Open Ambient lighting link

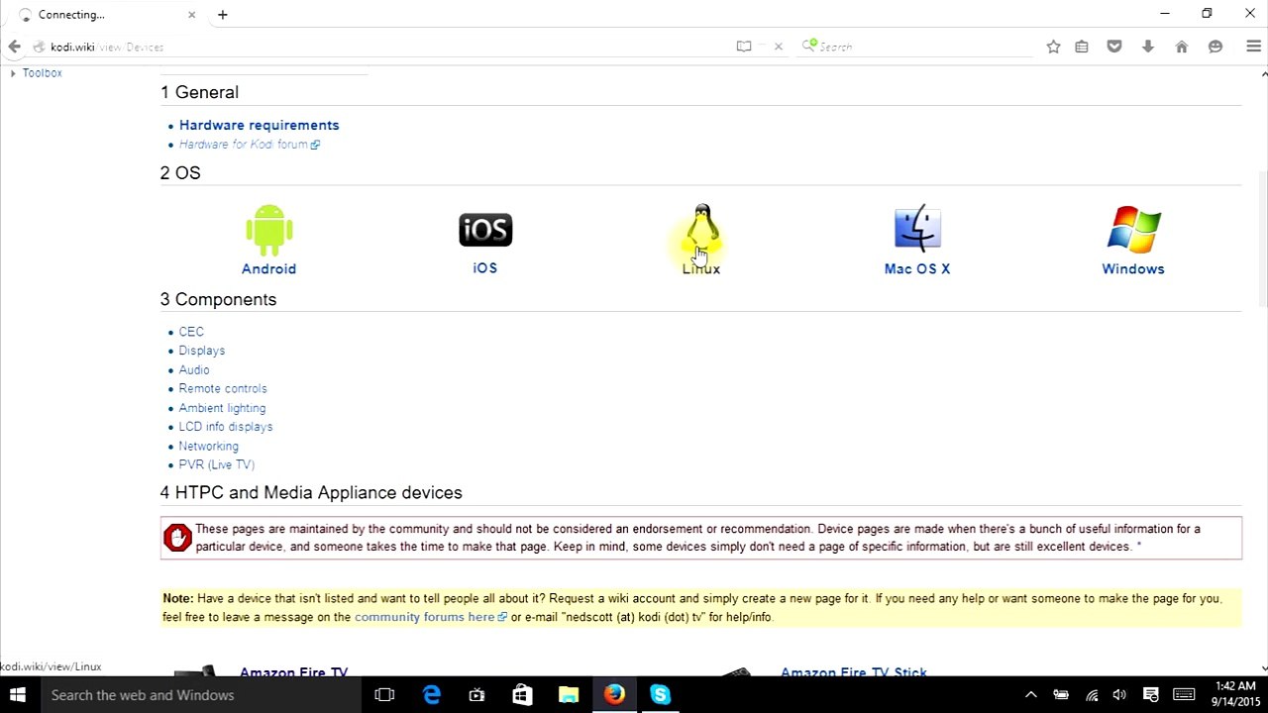[222, 408]
